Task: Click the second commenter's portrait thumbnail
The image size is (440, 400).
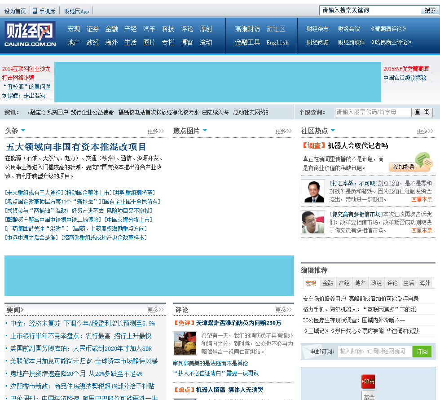Action: coord(313,222)
